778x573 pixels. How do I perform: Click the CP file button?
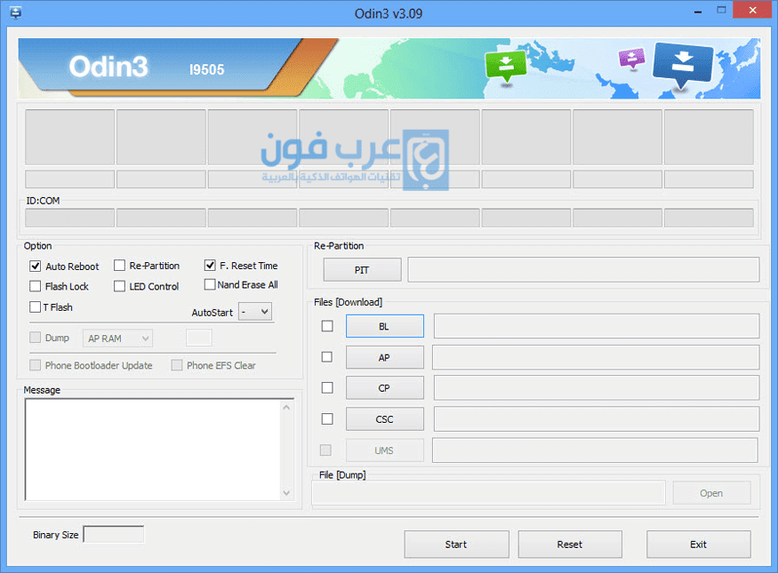(384, 388)
